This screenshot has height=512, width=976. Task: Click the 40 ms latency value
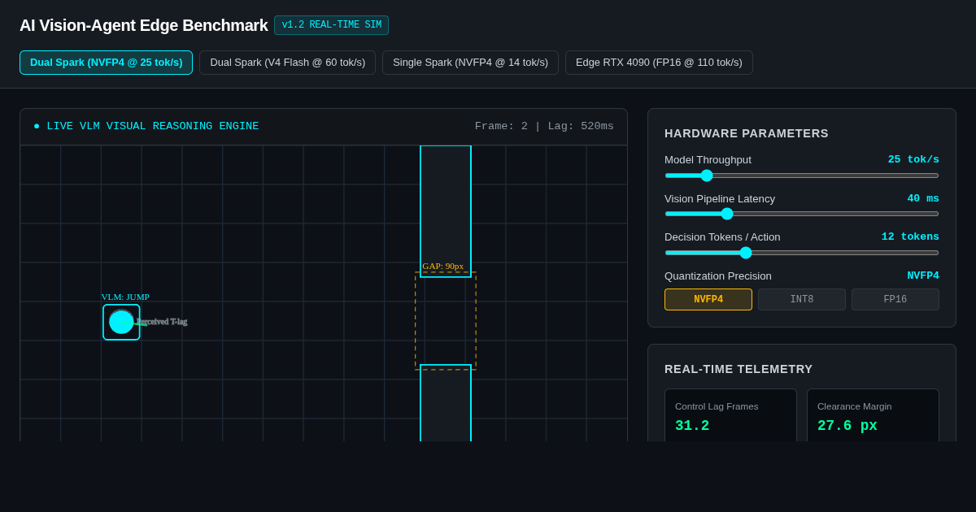923,199
